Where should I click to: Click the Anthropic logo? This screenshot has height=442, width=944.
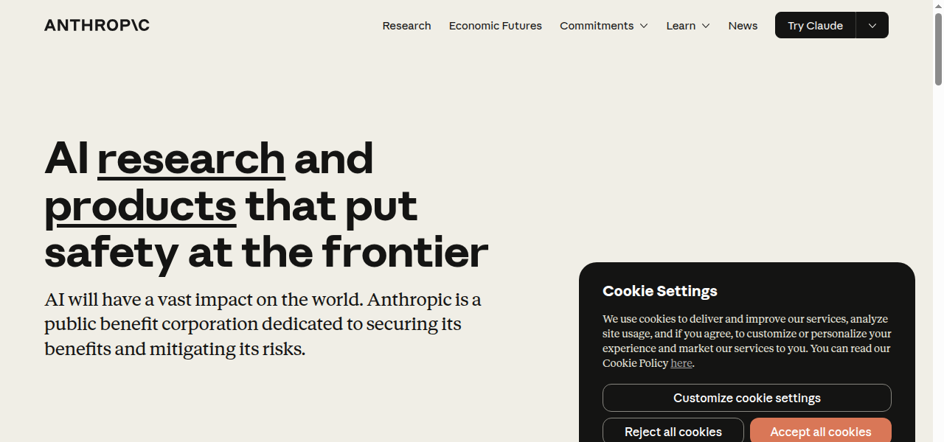(x=97, y=25)
